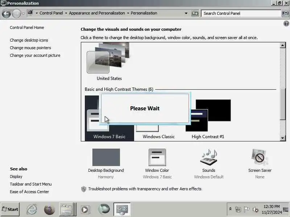Select the Windows 7 Basic theme
The height and width of the screenshot is (217, 290).
[109, 118]
